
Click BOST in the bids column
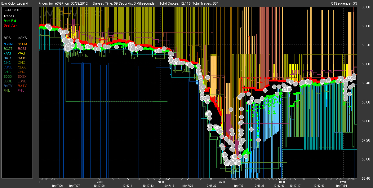(8, 49)
